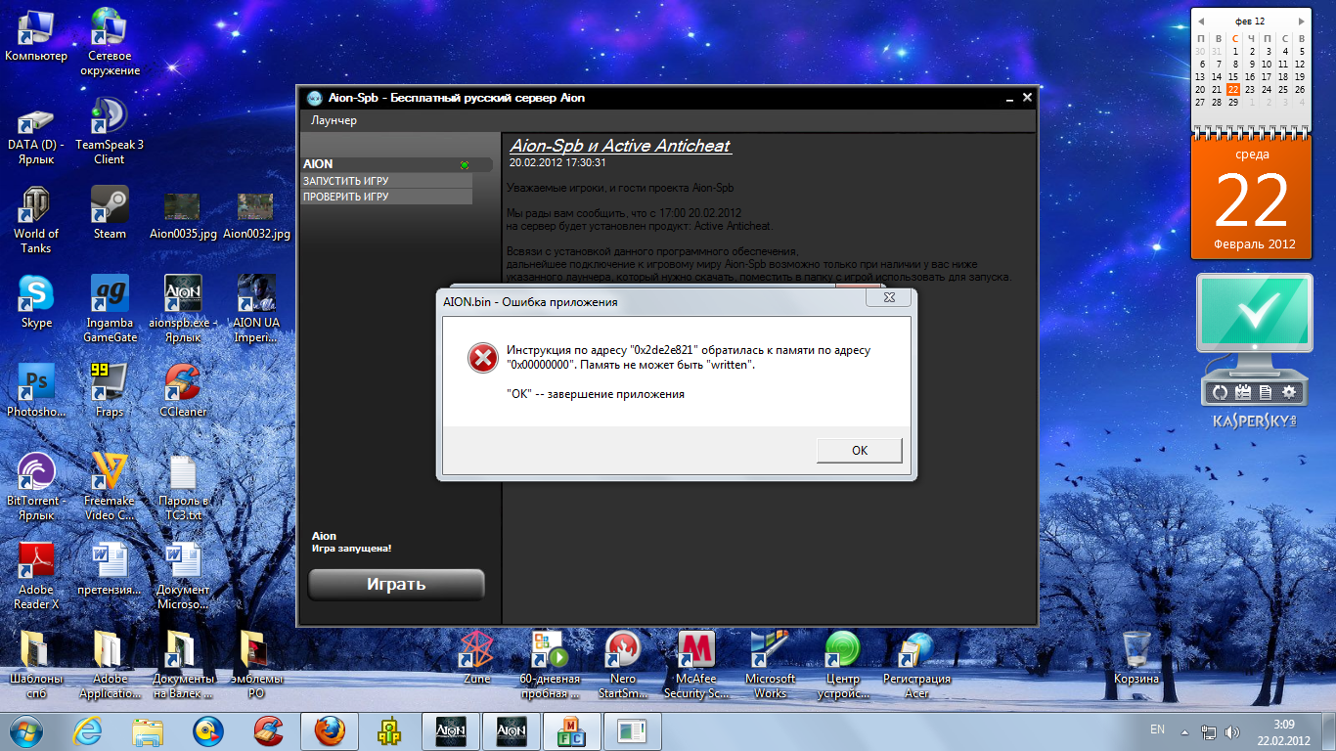Switch to the Firefox taskbar button

point(330,730)
